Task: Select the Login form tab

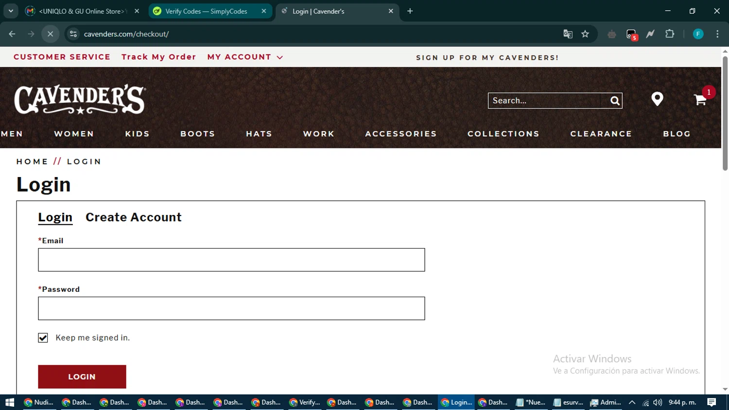Action: [x=55, y=217]
